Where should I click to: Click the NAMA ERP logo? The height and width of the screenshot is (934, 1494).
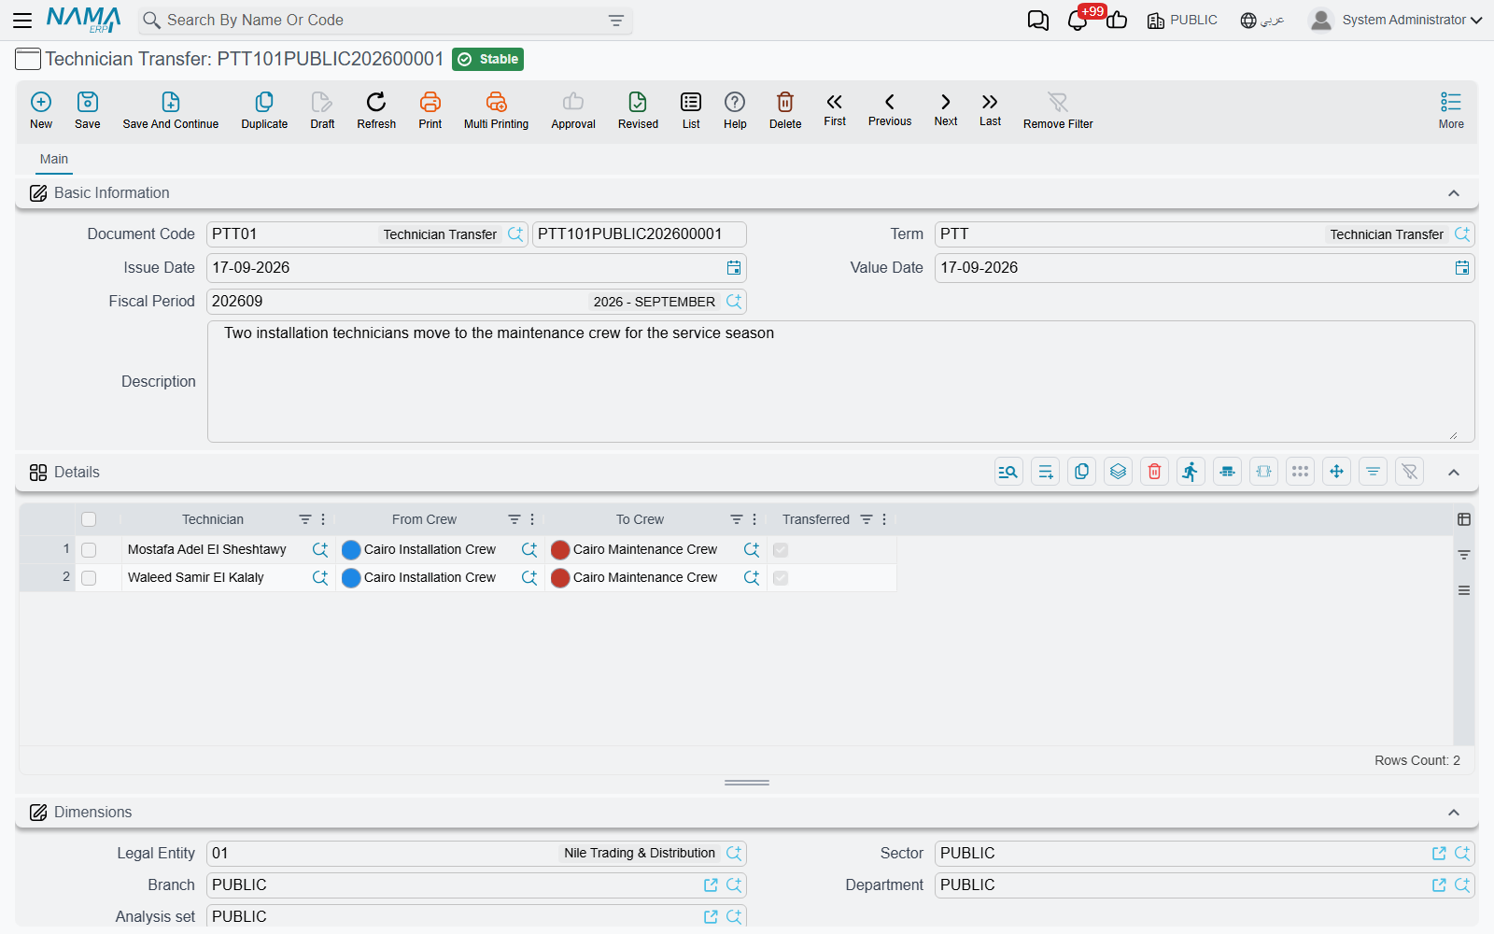pyautogui.click(x=84, y=20)
